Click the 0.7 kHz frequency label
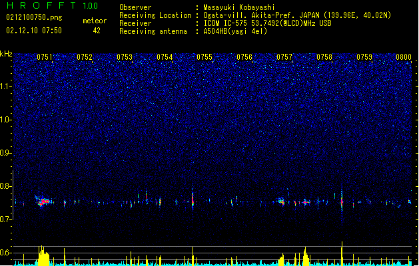Viewport: 419px width, 266px height. [5, 219]
